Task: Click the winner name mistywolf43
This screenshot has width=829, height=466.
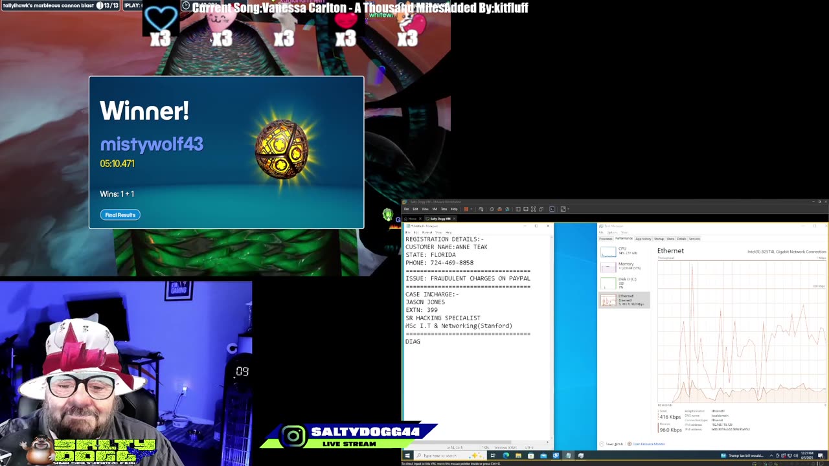Action: pyautogui.click(x=152, y=144)
